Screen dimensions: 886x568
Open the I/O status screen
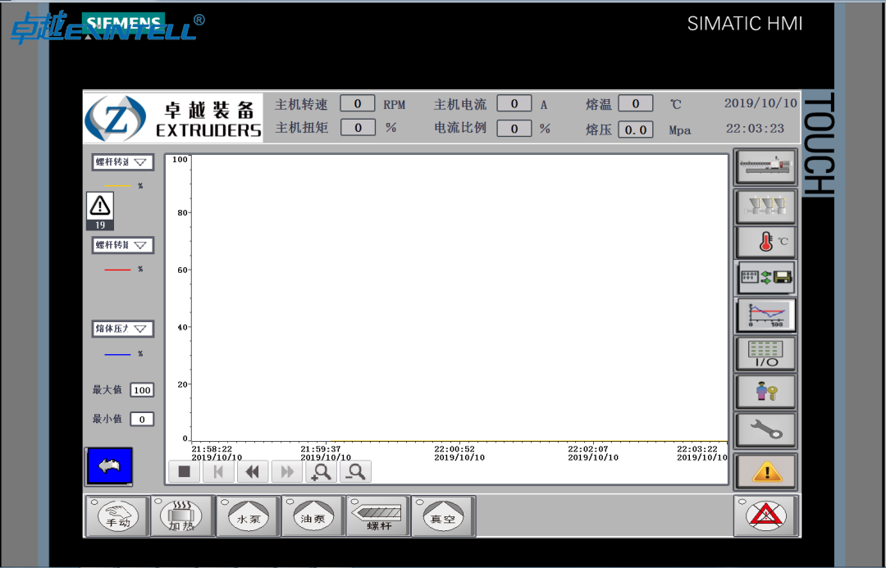click(765, 354)
